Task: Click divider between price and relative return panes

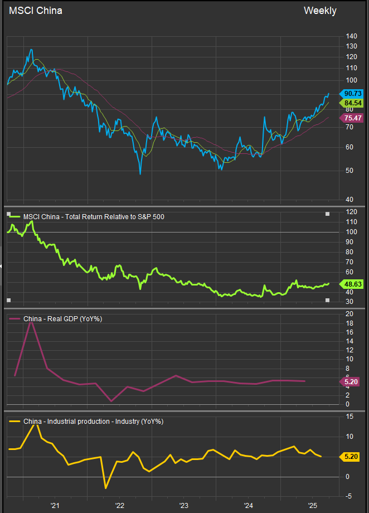Action: pos(184,206)
